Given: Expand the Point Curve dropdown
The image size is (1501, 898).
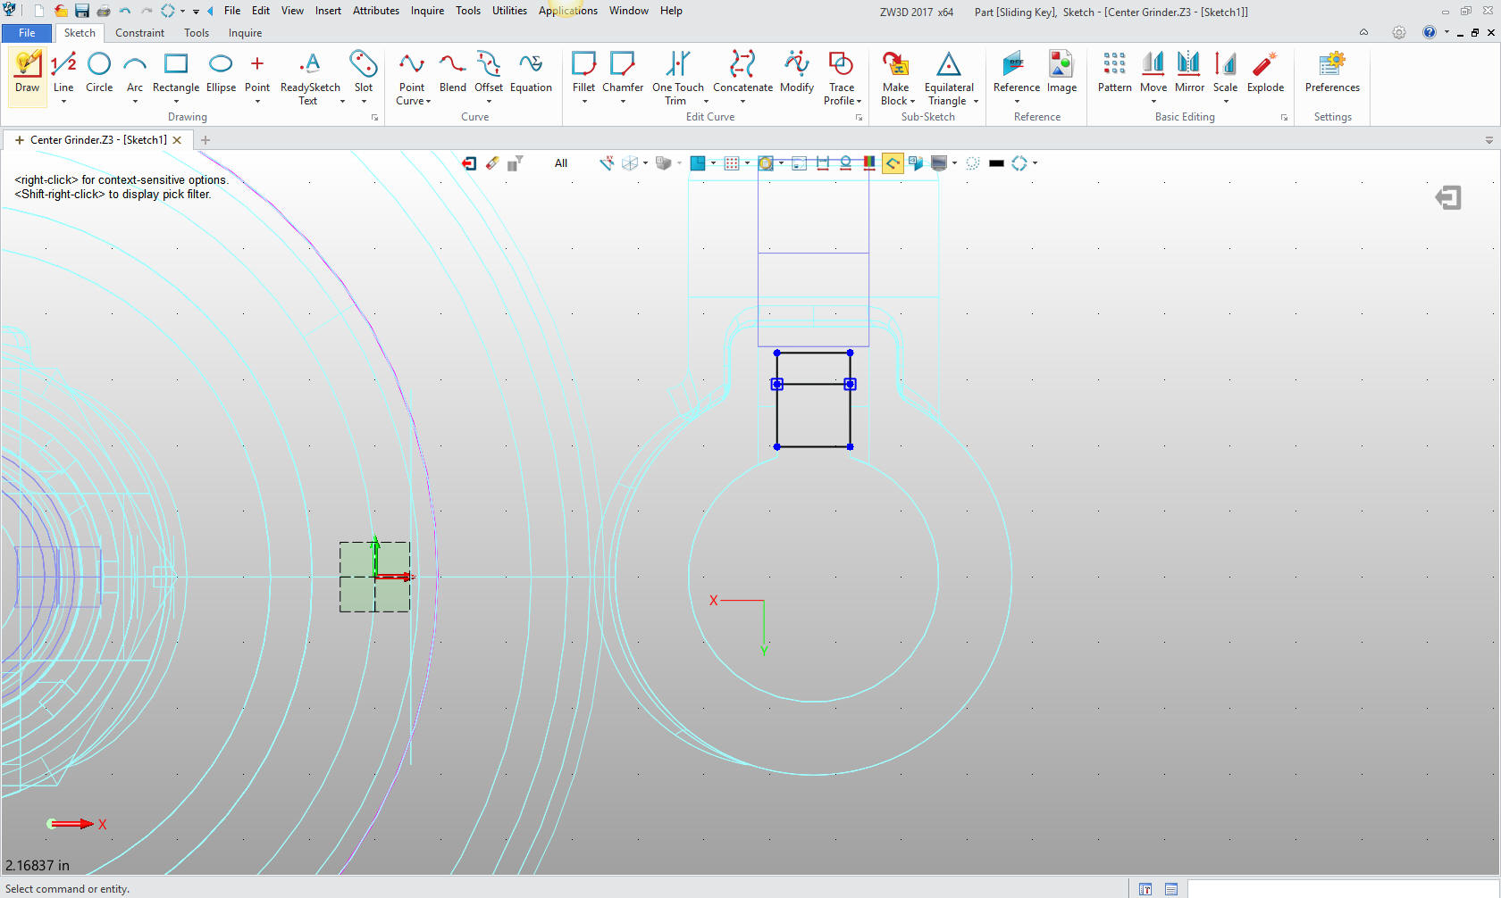Looking at the screenshot, I should (x=428, y=102).
